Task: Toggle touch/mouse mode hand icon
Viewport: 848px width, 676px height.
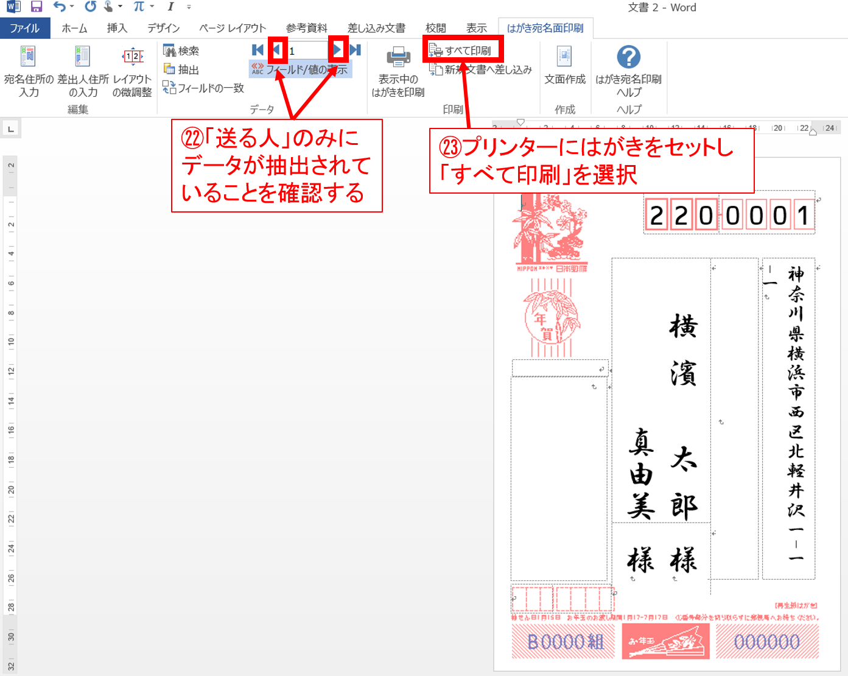Action: (x=108, y=7)
